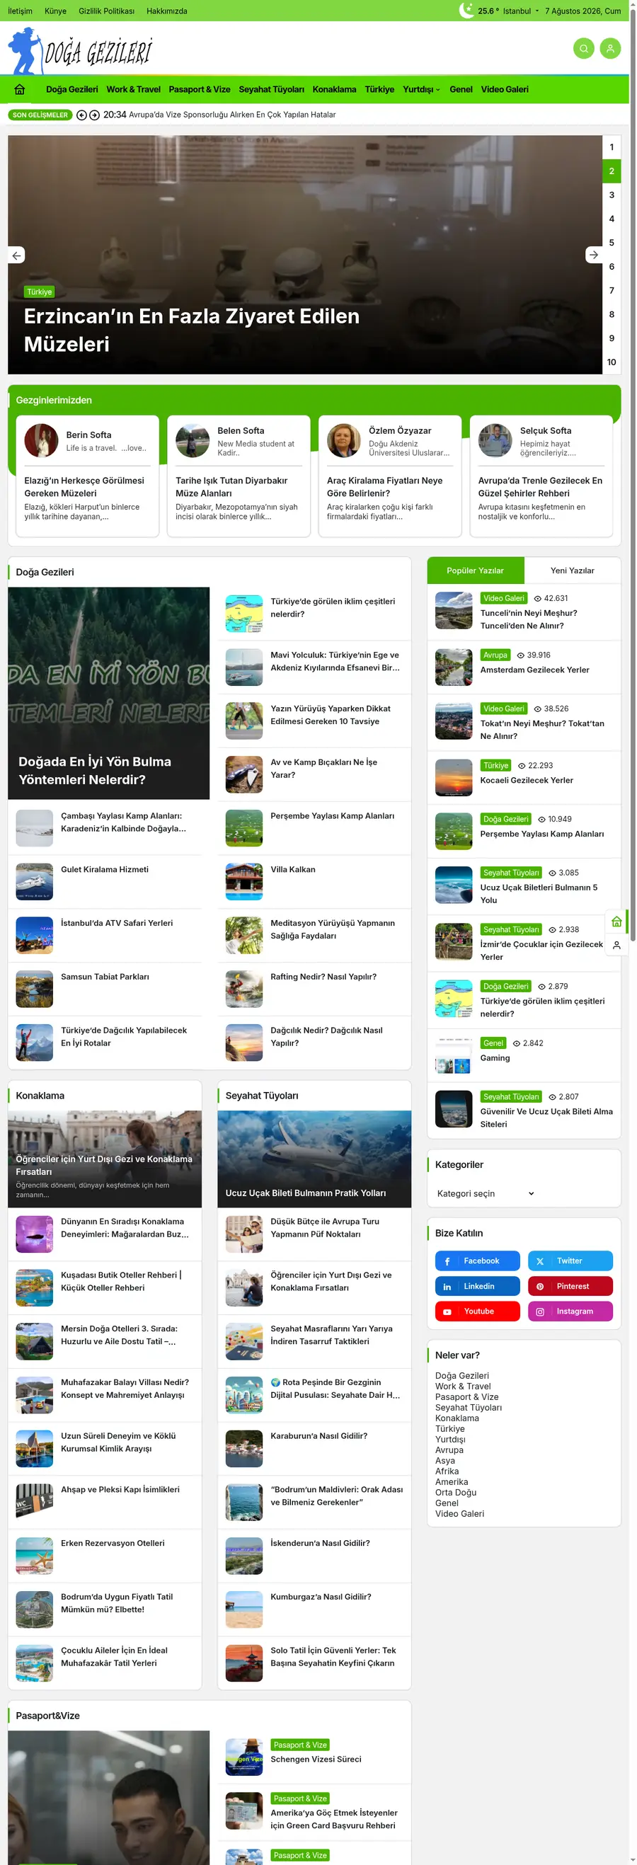This screenshot has width=637, height=1865.
Task: Click the next news ticker arrow
Action: point(94,115)
